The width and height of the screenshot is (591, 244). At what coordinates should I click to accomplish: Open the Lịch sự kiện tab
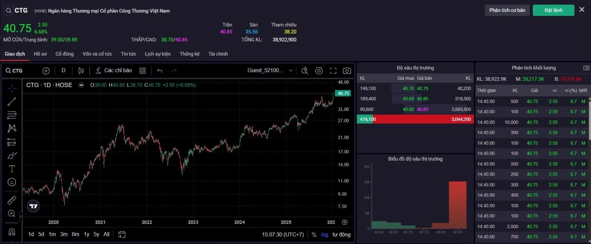point(158,54)
